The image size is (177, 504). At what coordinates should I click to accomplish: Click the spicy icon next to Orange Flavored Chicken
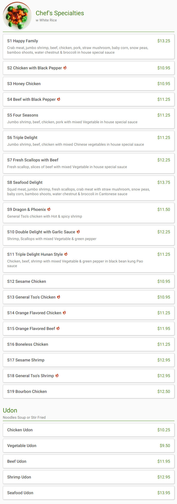[x=64, y=313]
